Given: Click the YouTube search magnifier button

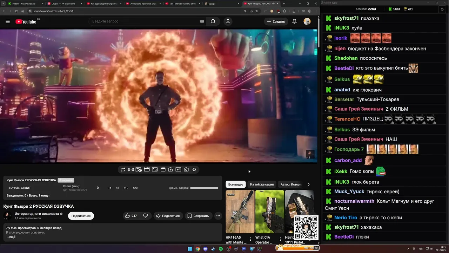Looking at the screenshot, I should click(x=213, y=21).
